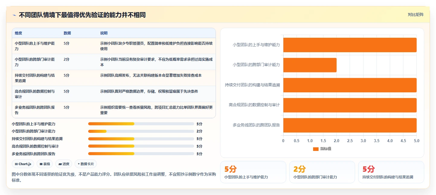
Task: Click the 对比矩阵 tag in the header
Action: [415, 14]
